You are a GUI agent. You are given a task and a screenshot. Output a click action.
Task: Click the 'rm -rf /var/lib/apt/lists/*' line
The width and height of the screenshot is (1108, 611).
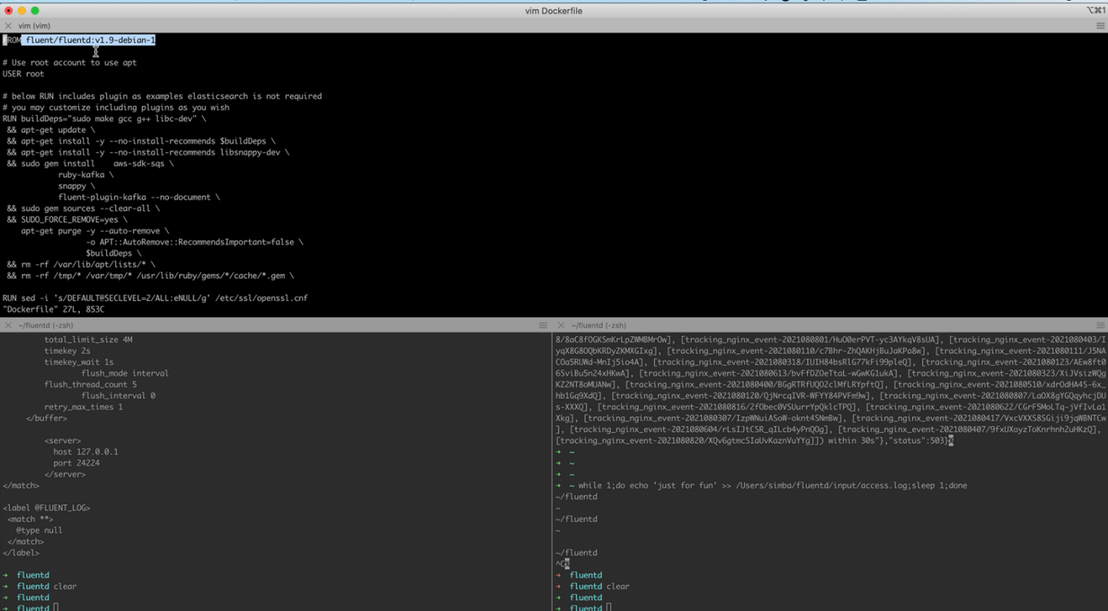point(81,264)
